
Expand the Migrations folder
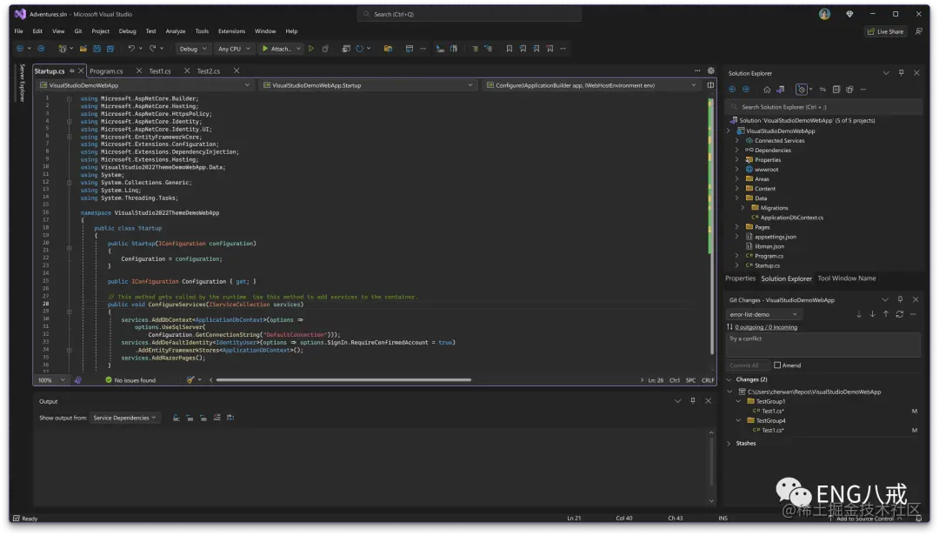pos(742,207)
